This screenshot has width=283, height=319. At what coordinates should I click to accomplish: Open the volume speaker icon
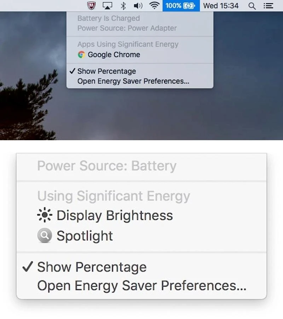pyautogui.click(x=138, y=6)
